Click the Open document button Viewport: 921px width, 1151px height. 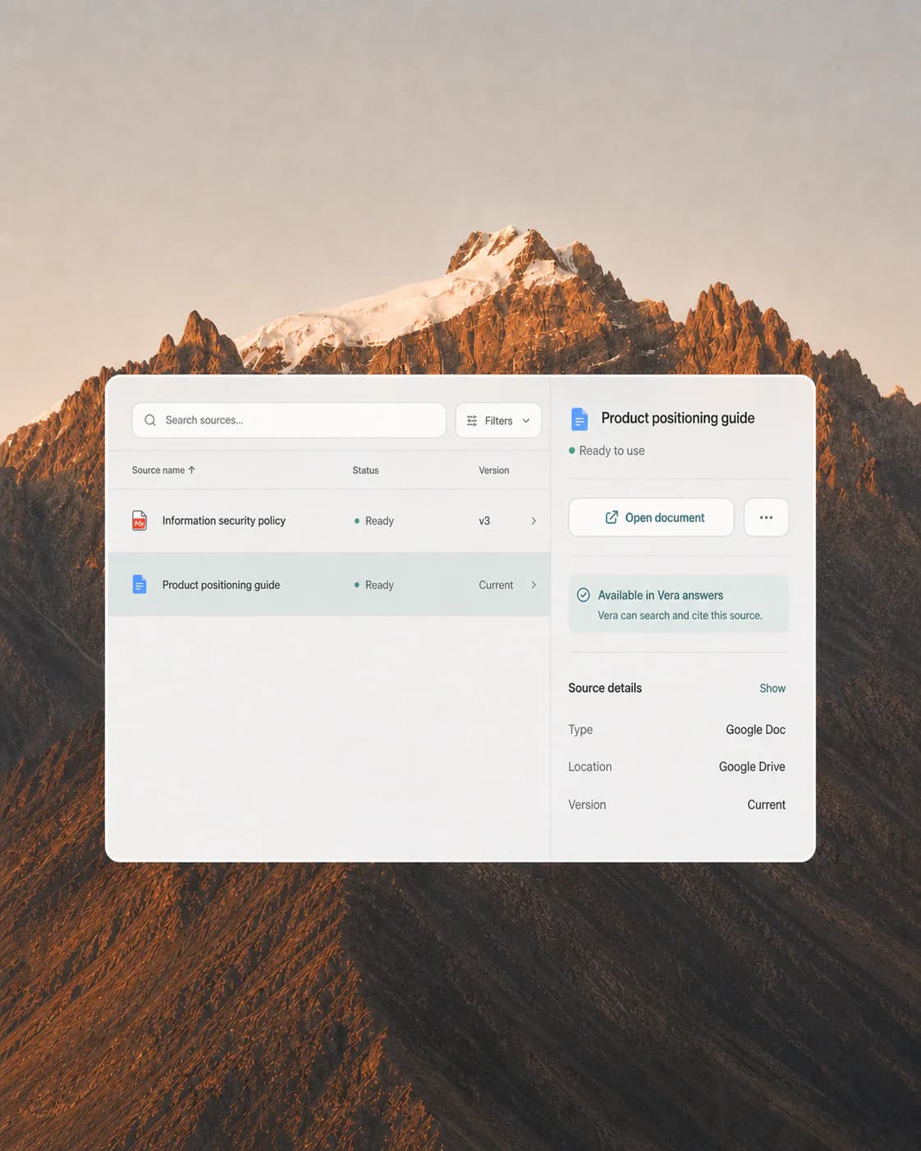point(652,517)
